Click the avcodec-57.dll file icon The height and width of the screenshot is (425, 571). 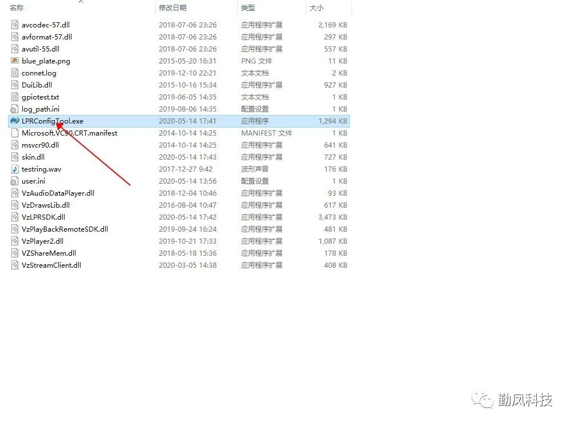point(14,25)
